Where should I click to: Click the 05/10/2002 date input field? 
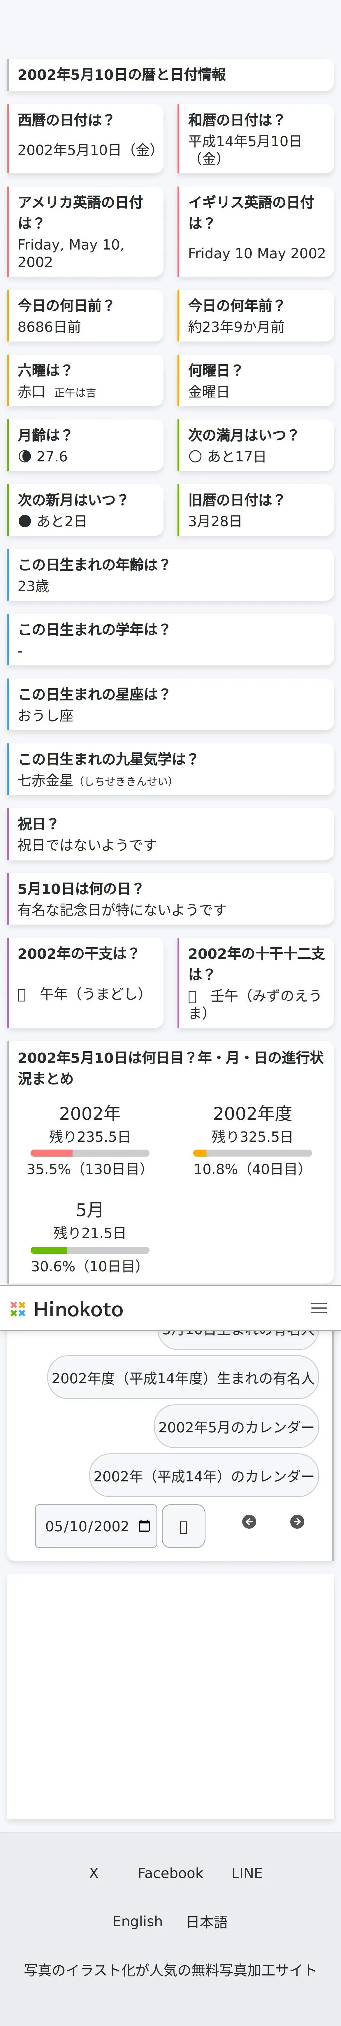(96, 1526)
